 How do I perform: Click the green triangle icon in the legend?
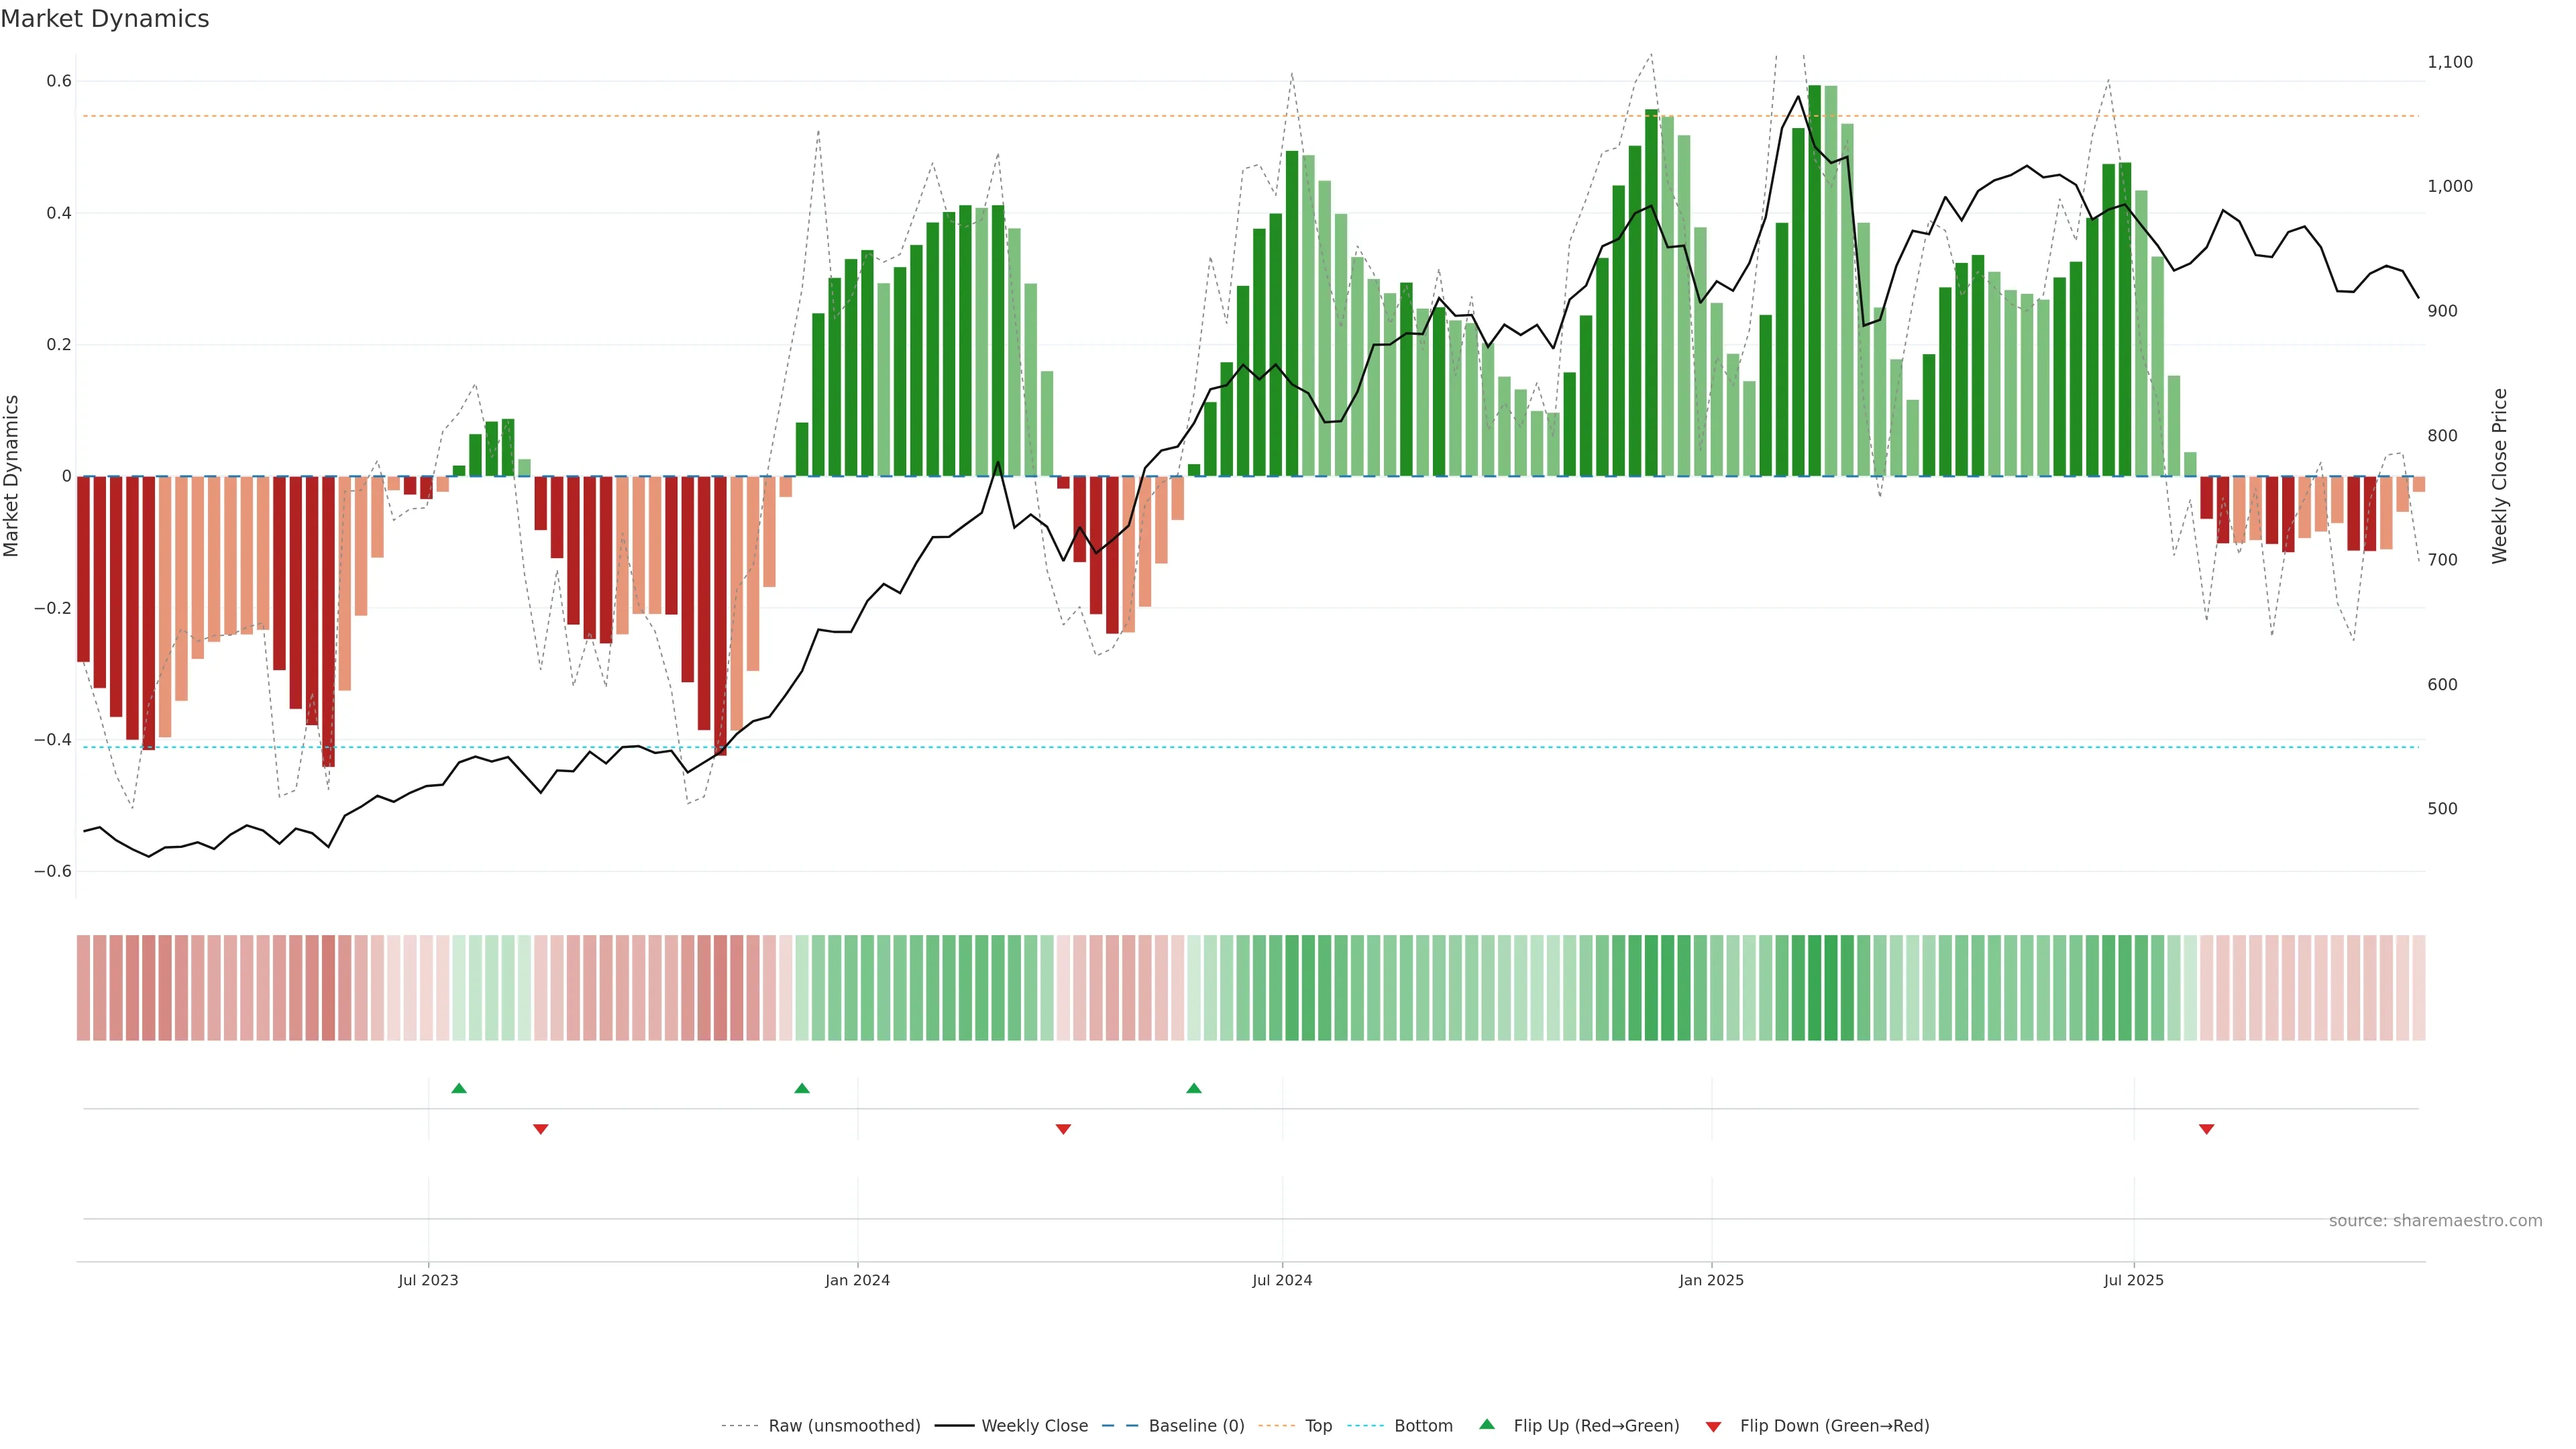tap(1487, 1425)
